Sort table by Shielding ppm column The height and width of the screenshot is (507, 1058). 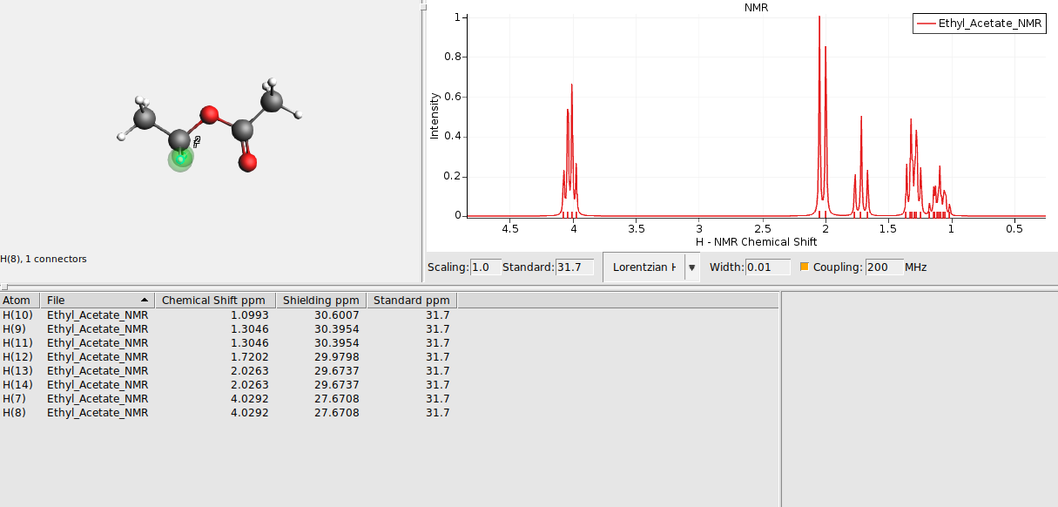(x=320, y=300)
